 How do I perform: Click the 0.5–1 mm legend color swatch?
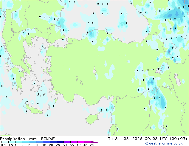(12, 142)
